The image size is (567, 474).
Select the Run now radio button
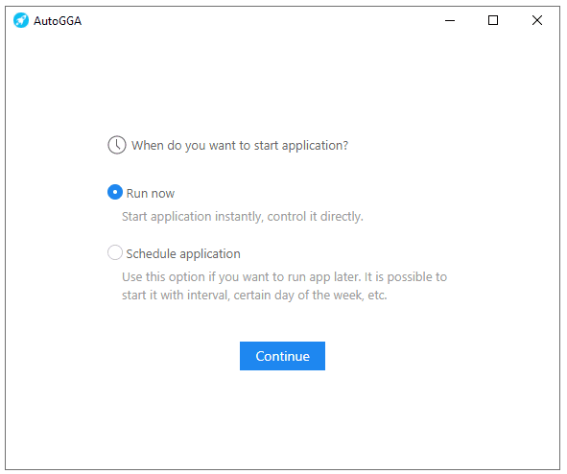click(115, 192)
